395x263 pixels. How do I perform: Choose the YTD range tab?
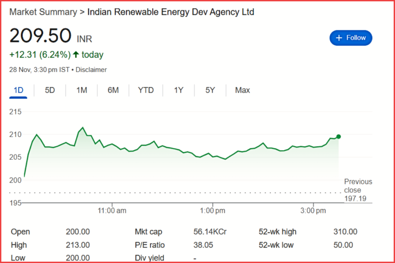click(x=146, y=90)
